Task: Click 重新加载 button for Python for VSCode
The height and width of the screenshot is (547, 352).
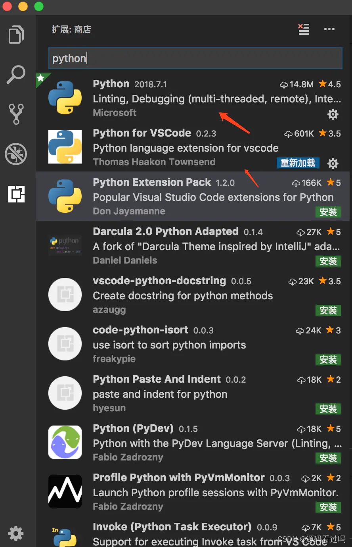Action: point(298,163)
